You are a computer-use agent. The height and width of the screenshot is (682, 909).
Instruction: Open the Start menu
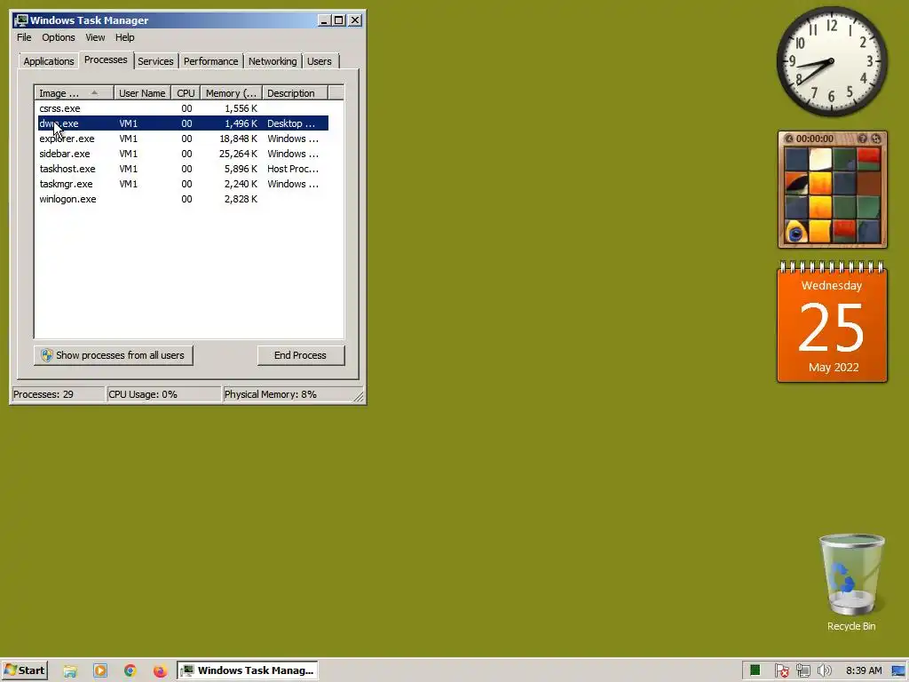tap(24, 670)
